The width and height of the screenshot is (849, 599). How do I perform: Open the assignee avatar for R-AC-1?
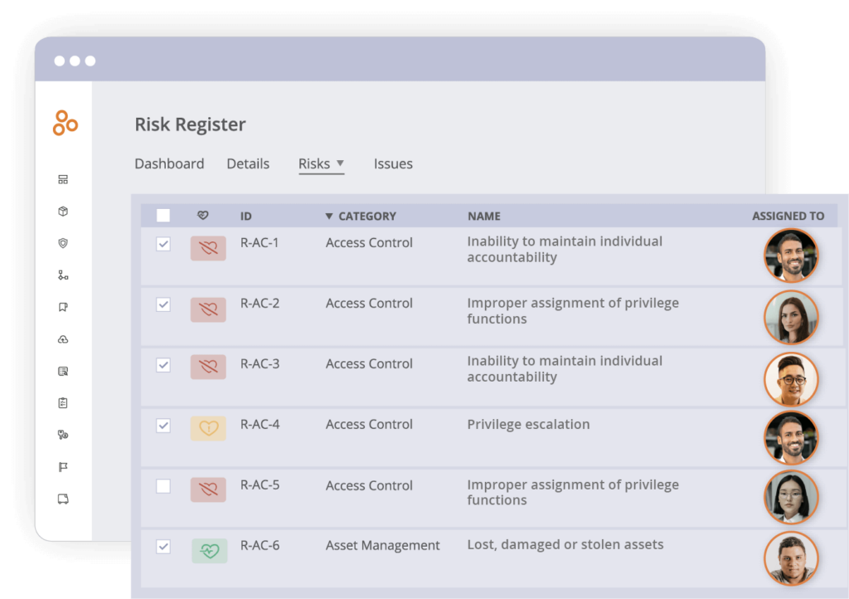tap(791, 256)
